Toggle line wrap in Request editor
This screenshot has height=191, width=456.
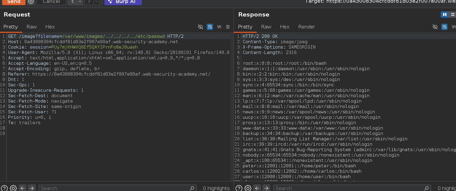[210, 27]
